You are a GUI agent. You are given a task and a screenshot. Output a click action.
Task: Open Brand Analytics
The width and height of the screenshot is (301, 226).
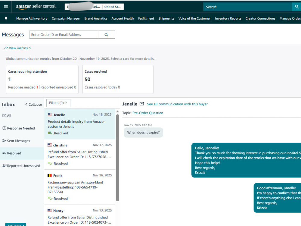96,18
